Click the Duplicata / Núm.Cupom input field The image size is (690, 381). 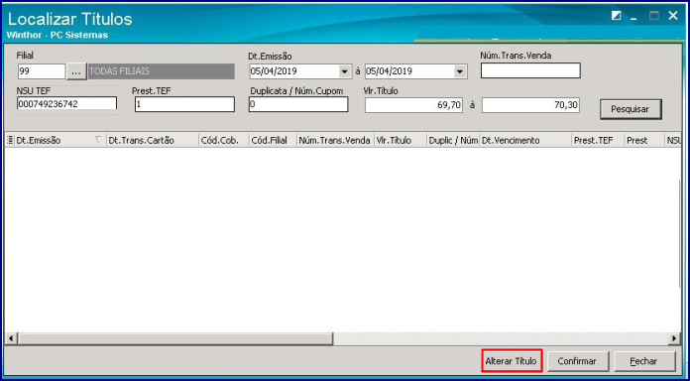(298, 104)
